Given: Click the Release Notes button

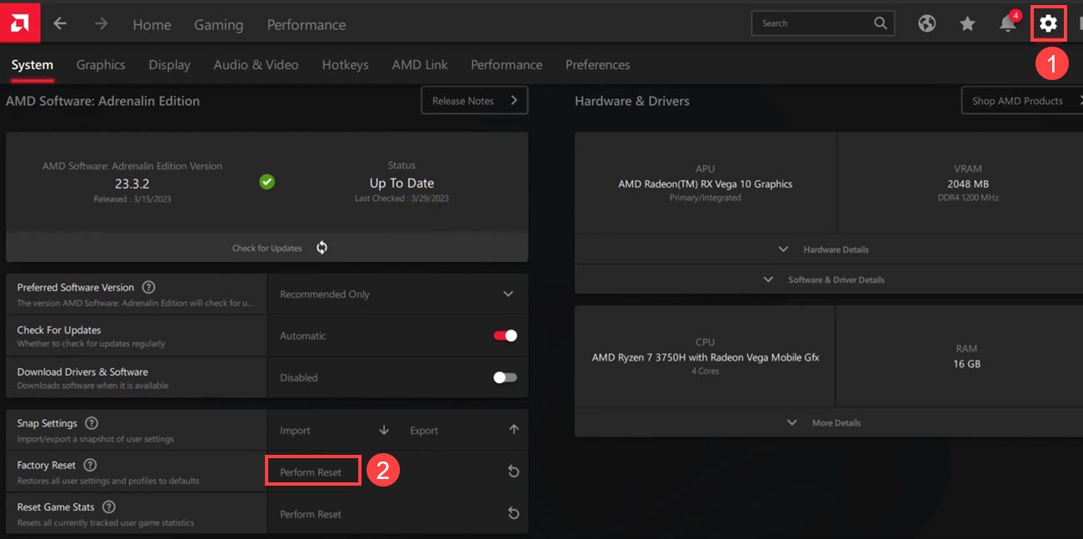Looking at the screenshot, I should [x=474, y=101].
